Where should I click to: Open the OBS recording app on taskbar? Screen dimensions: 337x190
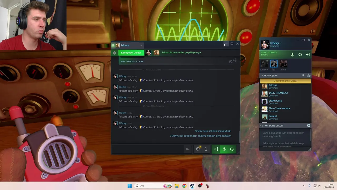tap(200, 186)
